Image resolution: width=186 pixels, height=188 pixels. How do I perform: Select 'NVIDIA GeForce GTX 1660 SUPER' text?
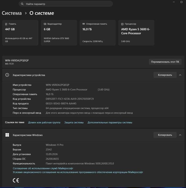pyautogui.click(x=56, y=40)
